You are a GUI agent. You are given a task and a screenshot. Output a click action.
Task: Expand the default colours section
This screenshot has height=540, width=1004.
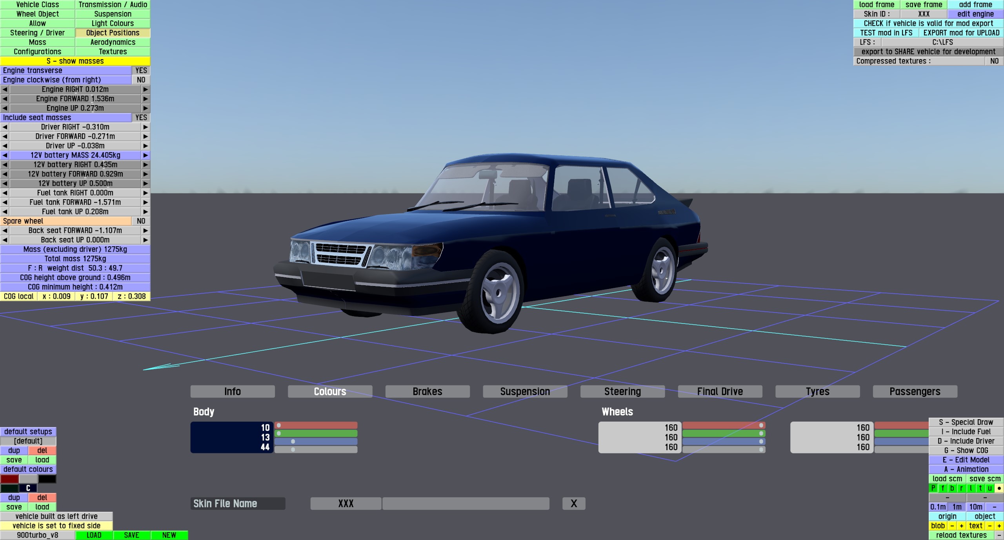[28, 469]
